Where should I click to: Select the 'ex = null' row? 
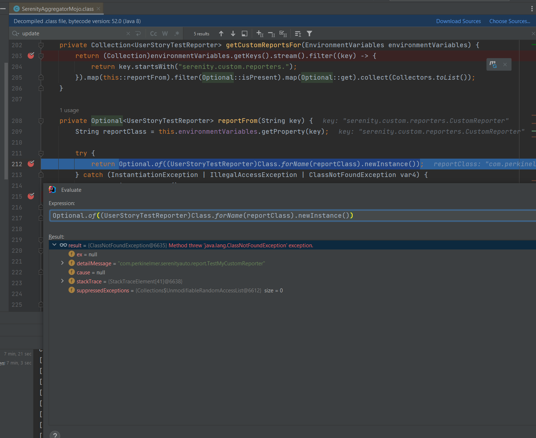(x=292, y=255)
